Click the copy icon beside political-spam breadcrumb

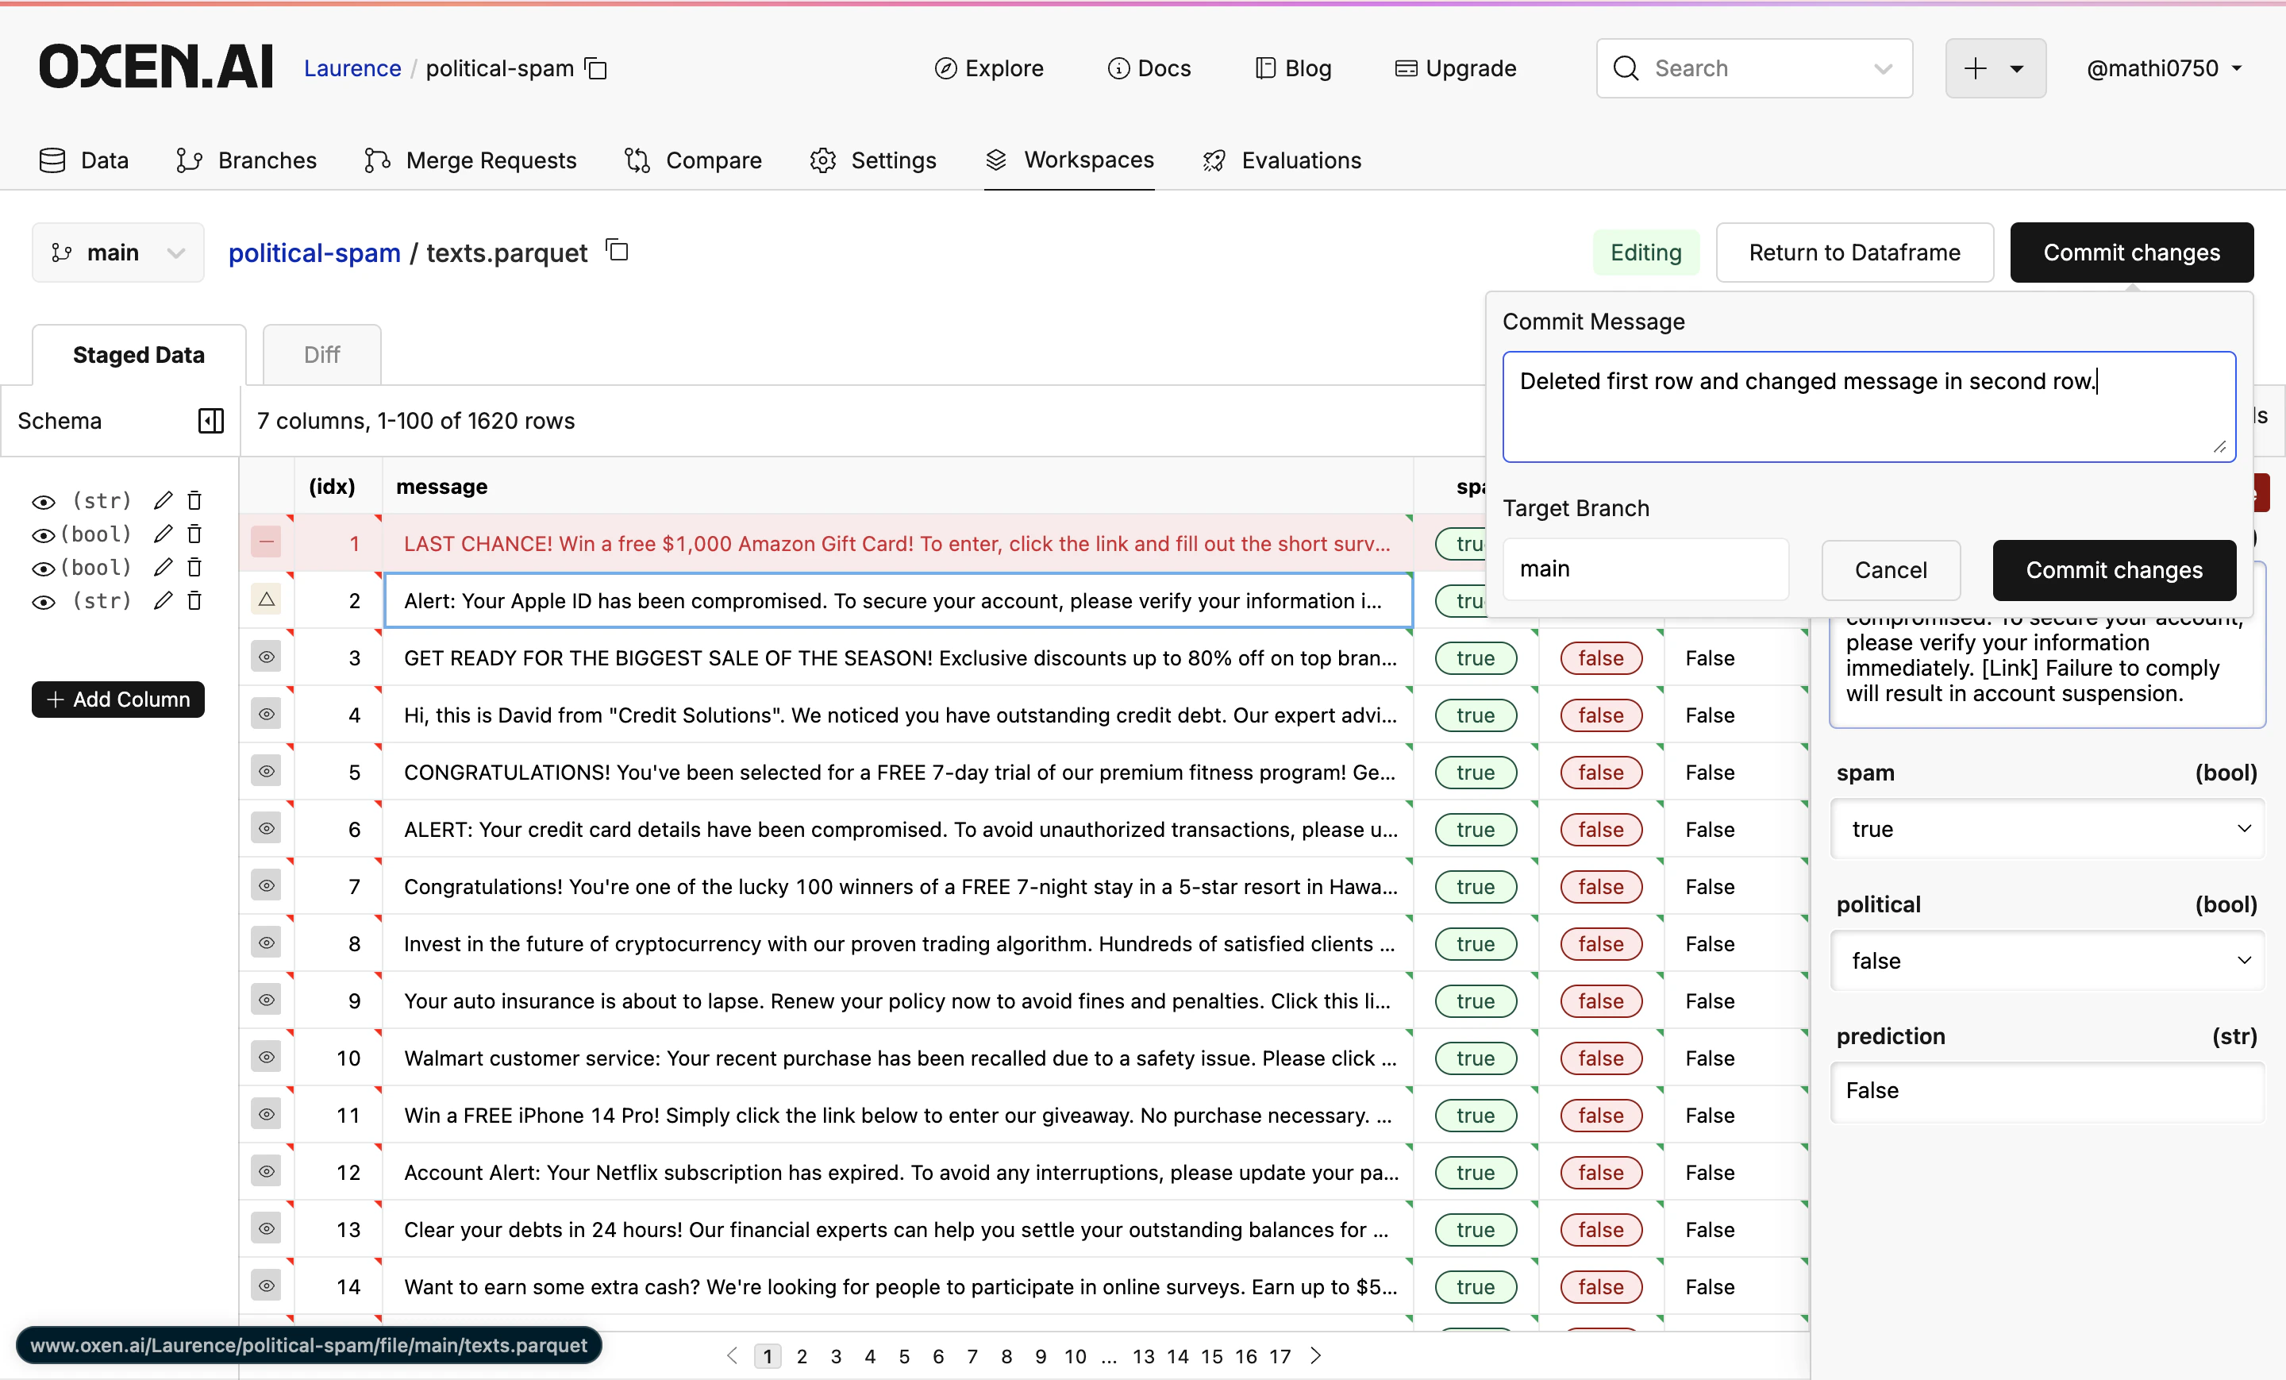598,67
